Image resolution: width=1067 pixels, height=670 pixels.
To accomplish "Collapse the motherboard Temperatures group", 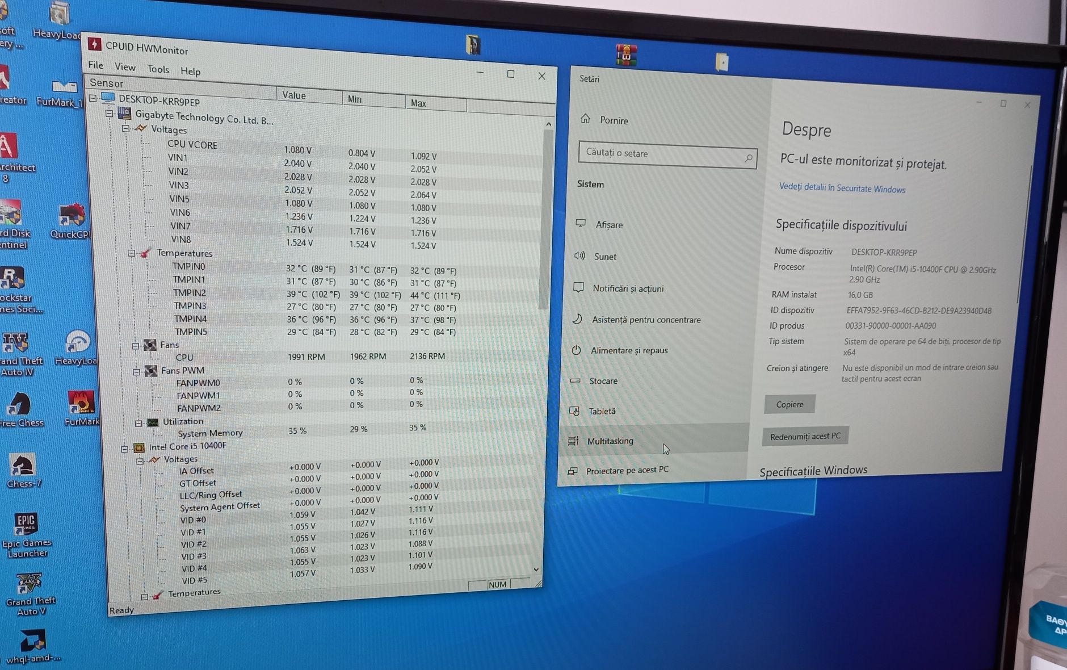I will tap(131, 253).
